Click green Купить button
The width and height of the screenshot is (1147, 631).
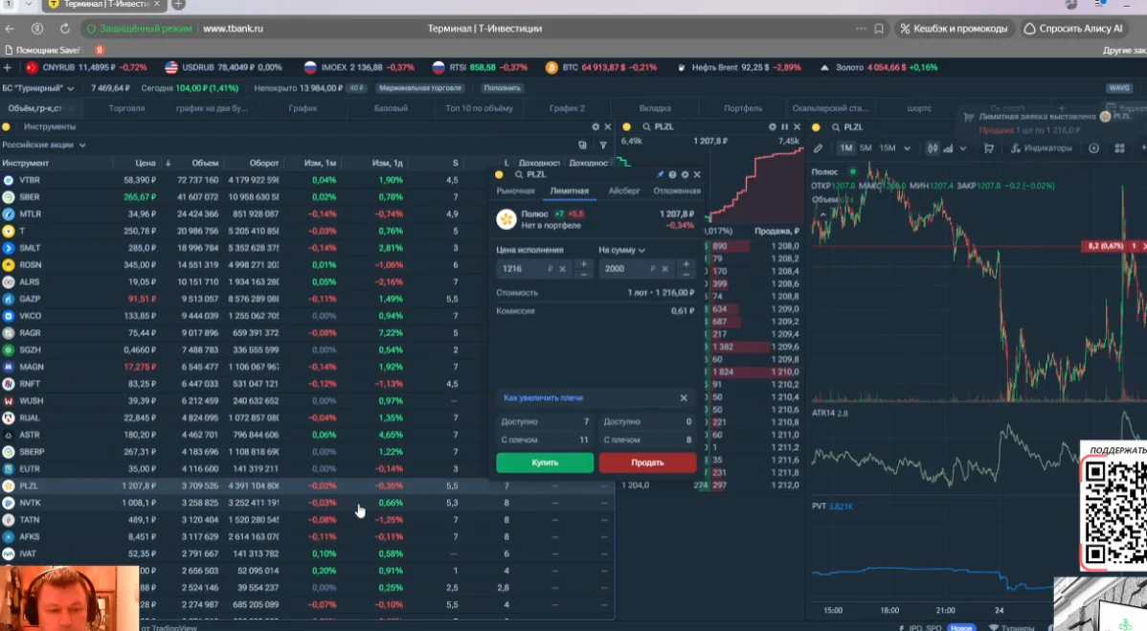pos(545,462)
